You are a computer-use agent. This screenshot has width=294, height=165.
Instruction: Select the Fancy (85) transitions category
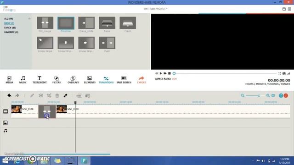click(x=10, y=27)
